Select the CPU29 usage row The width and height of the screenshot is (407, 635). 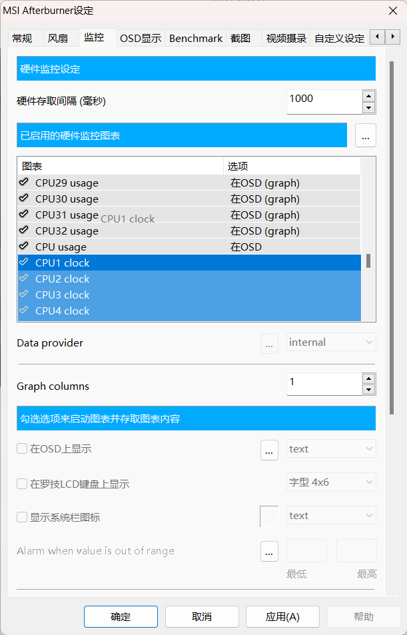tap(189, 183)
